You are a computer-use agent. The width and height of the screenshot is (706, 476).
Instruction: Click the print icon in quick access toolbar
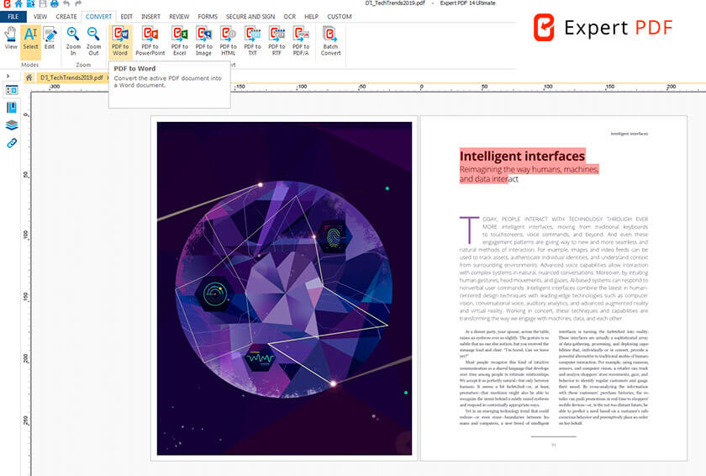tap(54, 4)
